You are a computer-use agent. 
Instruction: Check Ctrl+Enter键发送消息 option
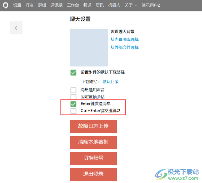(73, 111)
